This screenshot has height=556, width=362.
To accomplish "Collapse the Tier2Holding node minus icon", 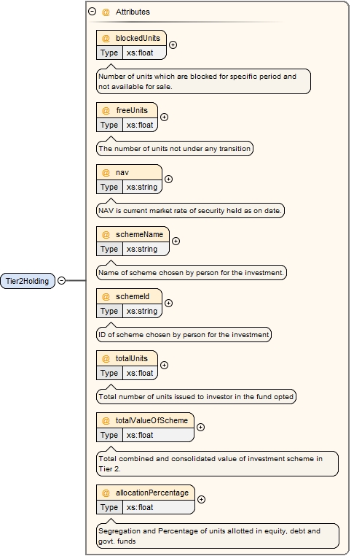I will [x=62, y=280].
